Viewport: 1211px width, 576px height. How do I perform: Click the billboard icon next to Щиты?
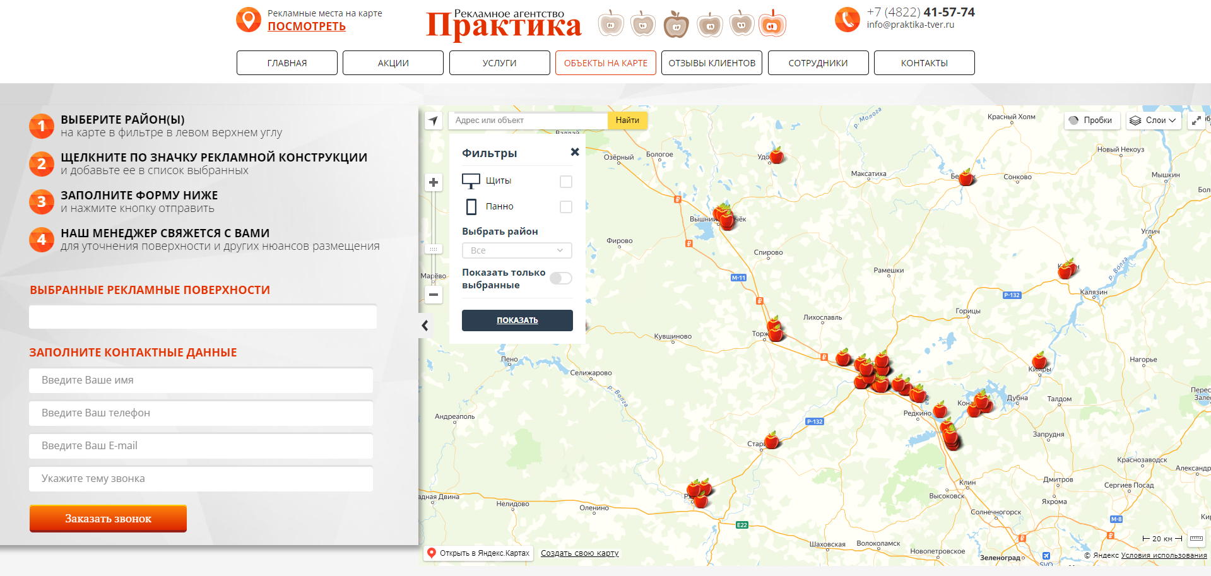coord(470,180)
